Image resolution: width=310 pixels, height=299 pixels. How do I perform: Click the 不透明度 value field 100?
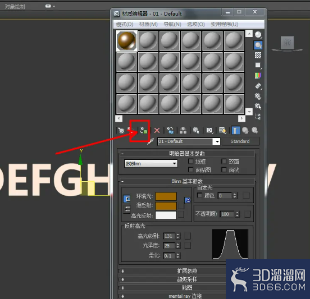(x=227, y=214)
